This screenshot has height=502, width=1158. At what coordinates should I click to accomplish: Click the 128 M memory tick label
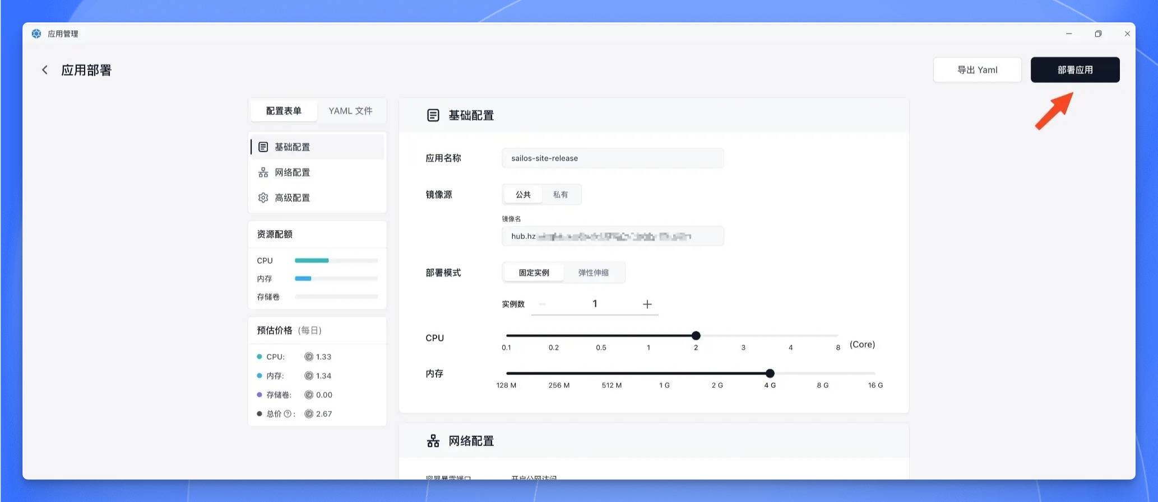coord(506,385)
